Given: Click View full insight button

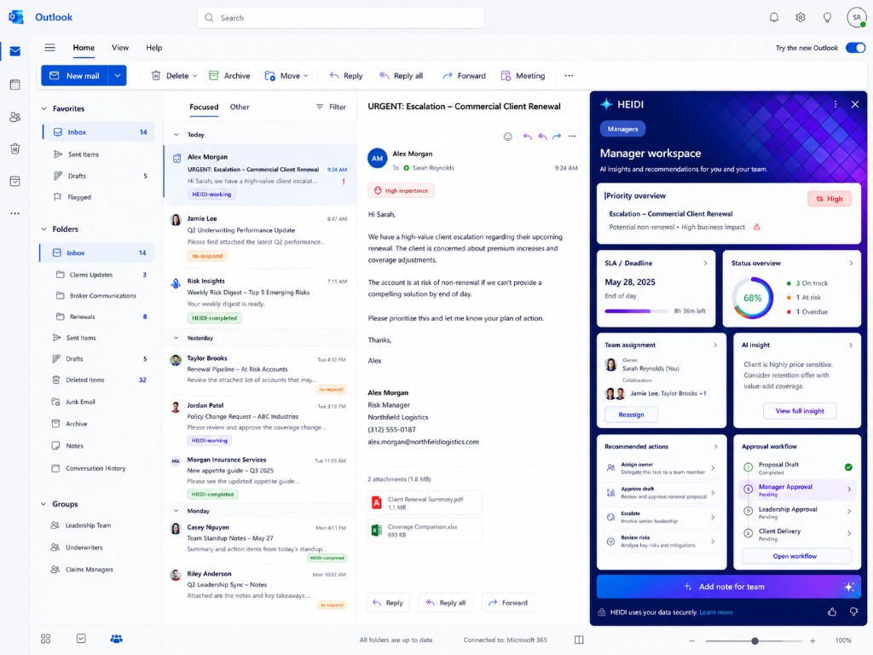Looking at the screenshot, I should tap(800, 411).
